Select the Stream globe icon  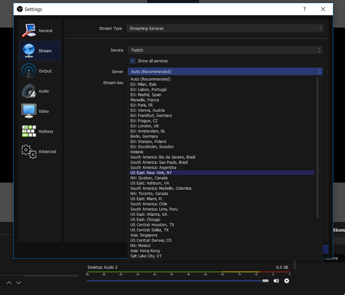[x=29, y=51]
